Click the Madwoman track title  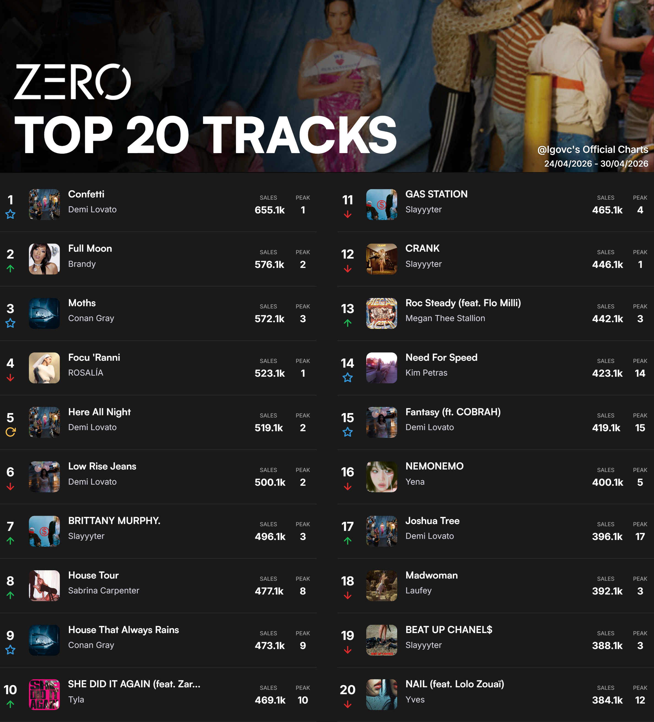tap(432, 575)
